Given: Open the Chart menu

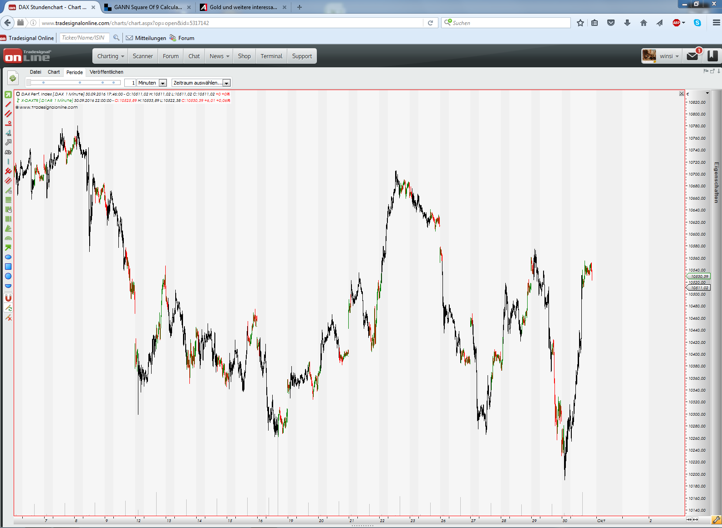Looking at the screenshot, I should (54, 72).
